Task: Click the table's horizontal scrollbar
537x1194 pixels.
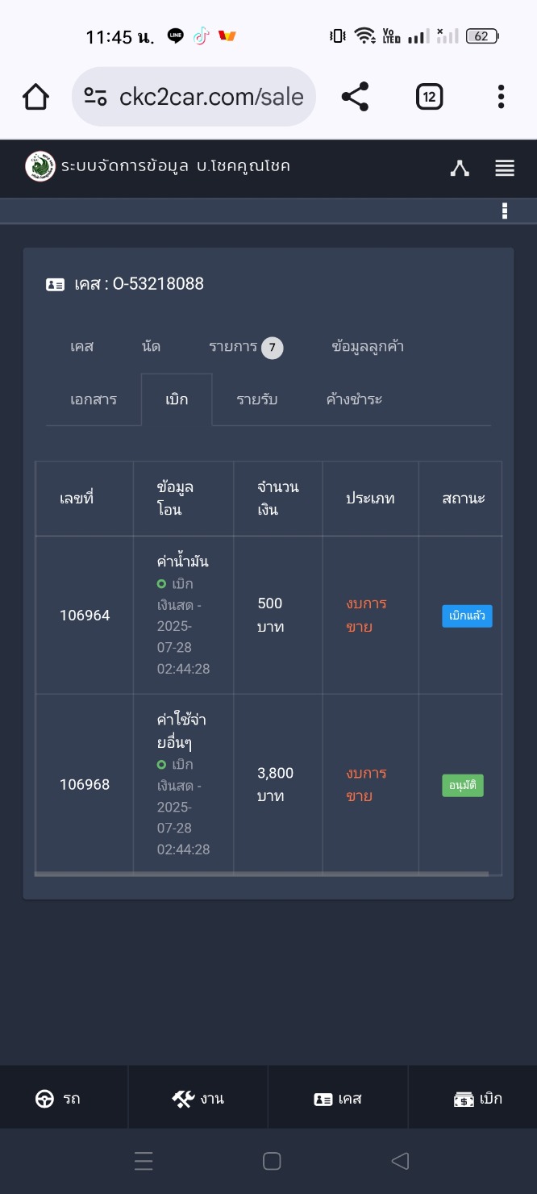Action: (262, 873)
